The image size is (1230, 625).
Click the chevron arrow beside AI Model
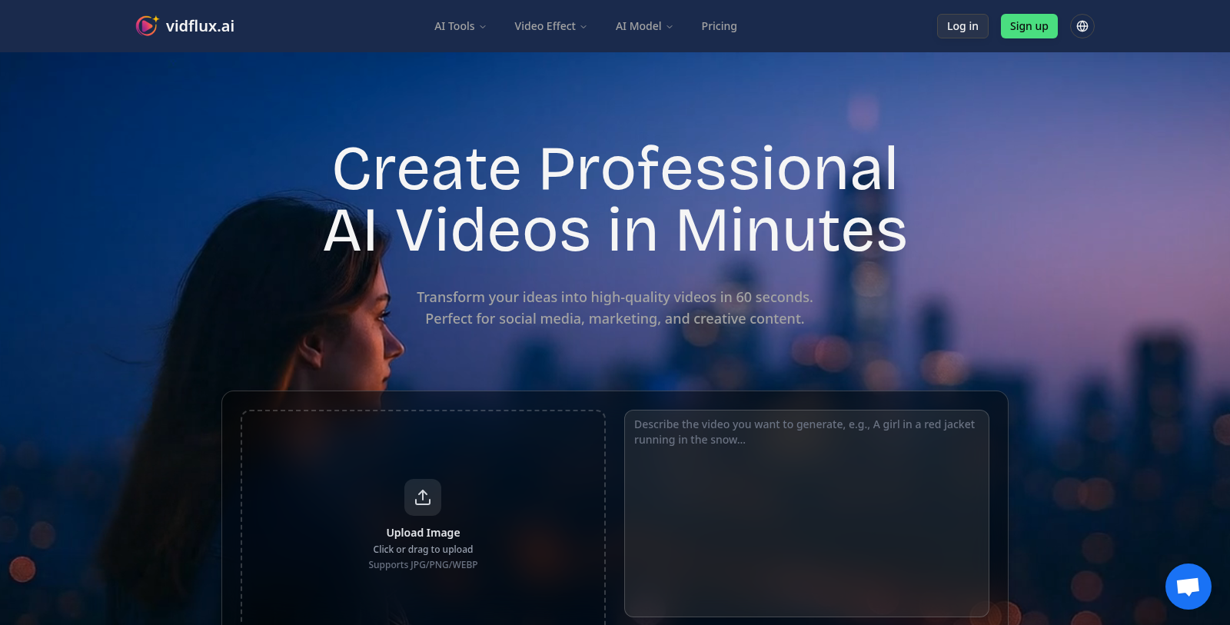[670, 27]
